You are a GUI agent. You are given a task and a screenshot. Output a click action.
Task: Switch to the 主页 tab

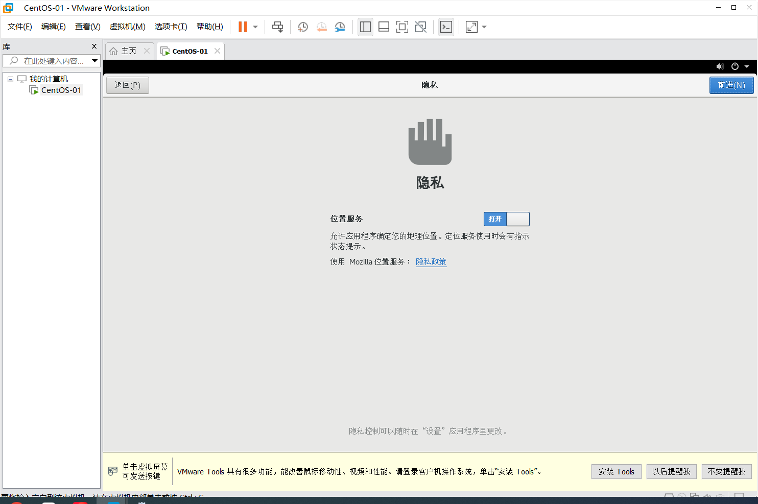pyautogui.click(x=129, y=51)
